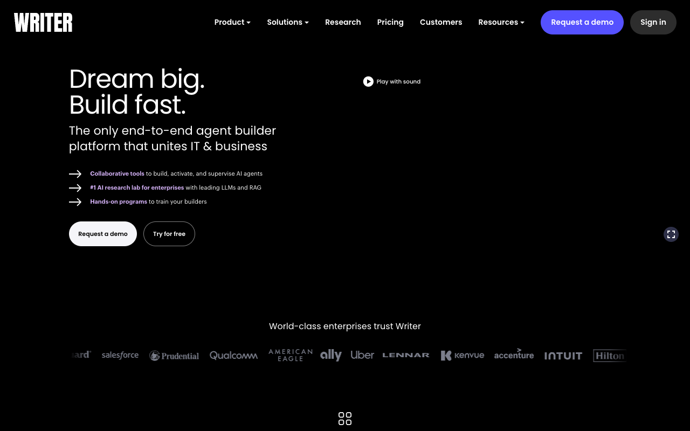This screenshot has width=690, height=431.
Task: Click the four-squares grid icon
Action: click(x=345, y=419)
